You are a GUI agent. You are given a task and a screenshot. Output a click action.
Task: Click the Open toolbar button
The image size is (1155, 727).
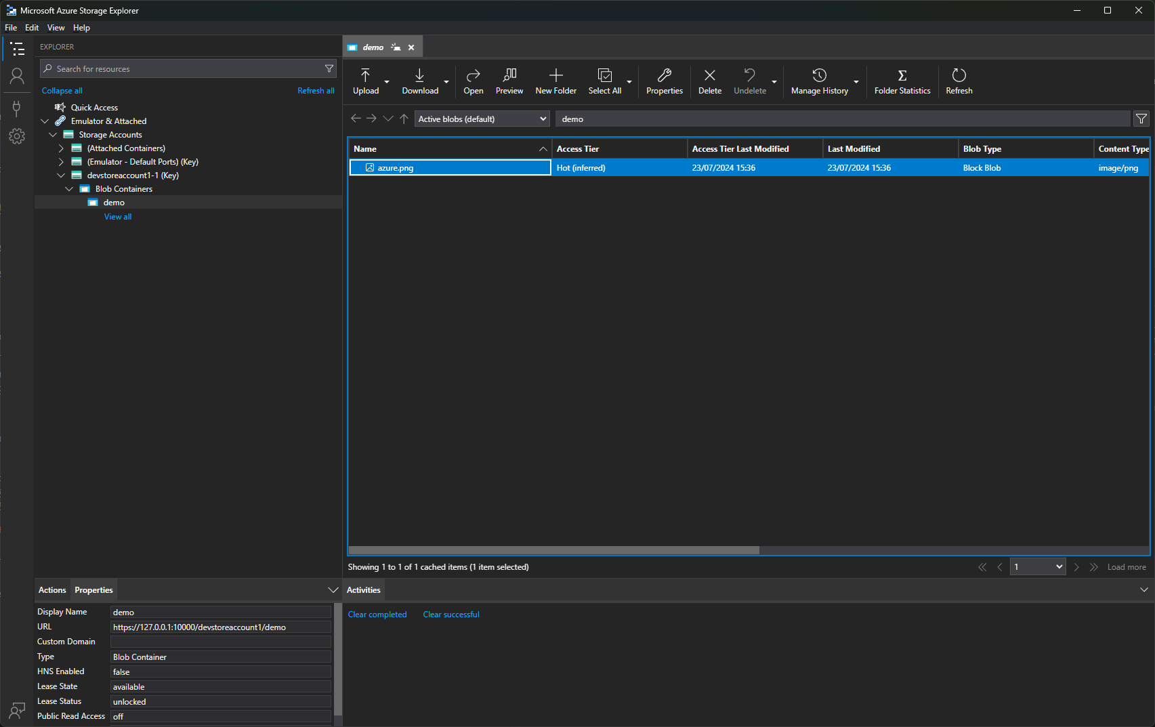coord(474,82)
